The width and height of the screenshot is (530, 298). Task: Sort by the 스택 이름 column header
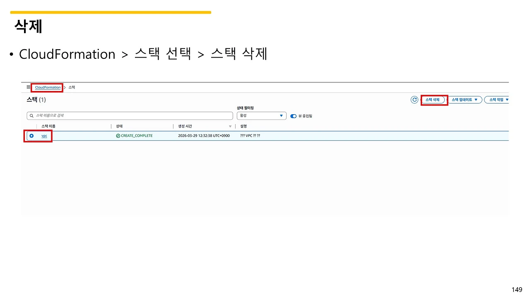click(48, 126)
